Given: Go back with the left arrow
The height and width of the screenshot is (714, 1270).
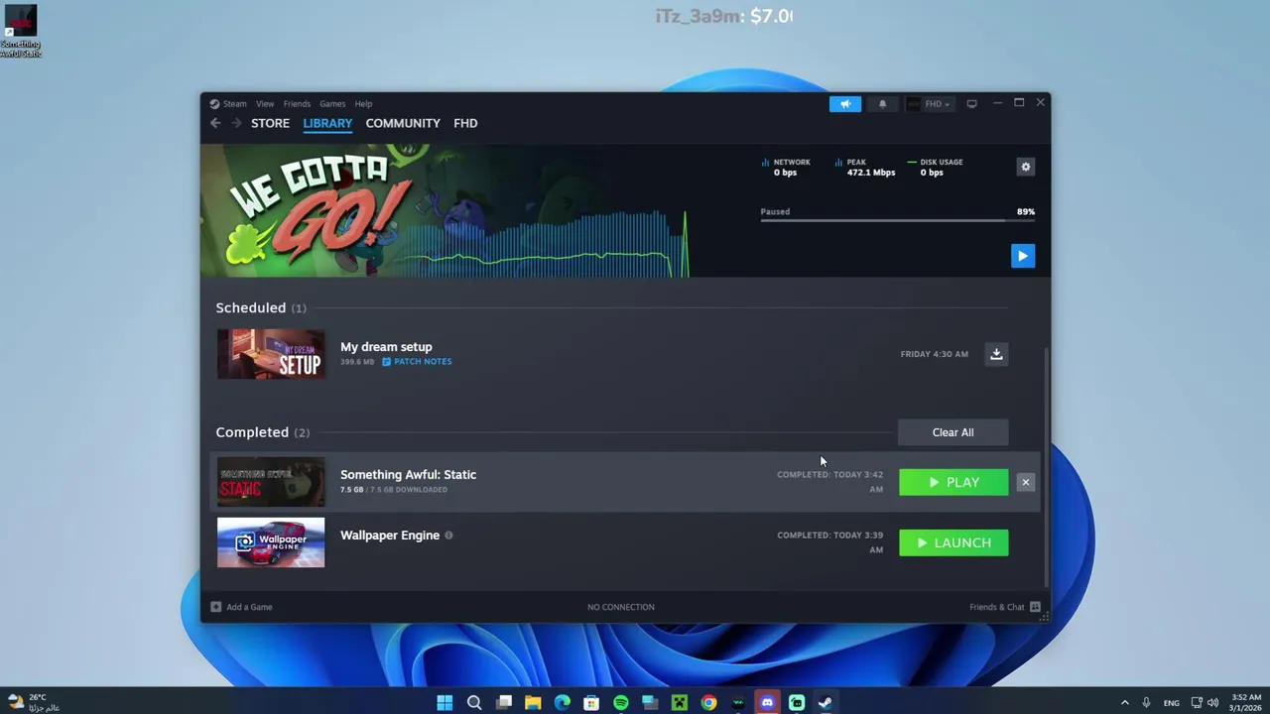Looking at the screenshot, I should tap(215, 123).
